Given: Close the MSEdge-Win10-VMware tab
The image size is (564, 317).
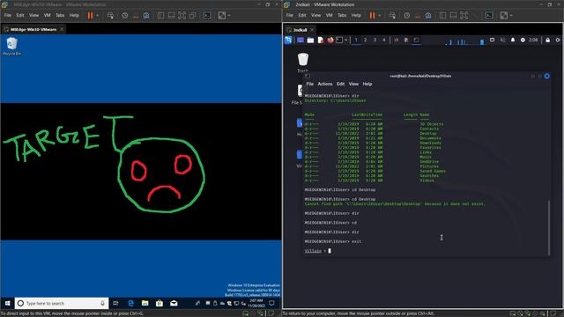Looking at the screenshot, I should click(62, 29).
